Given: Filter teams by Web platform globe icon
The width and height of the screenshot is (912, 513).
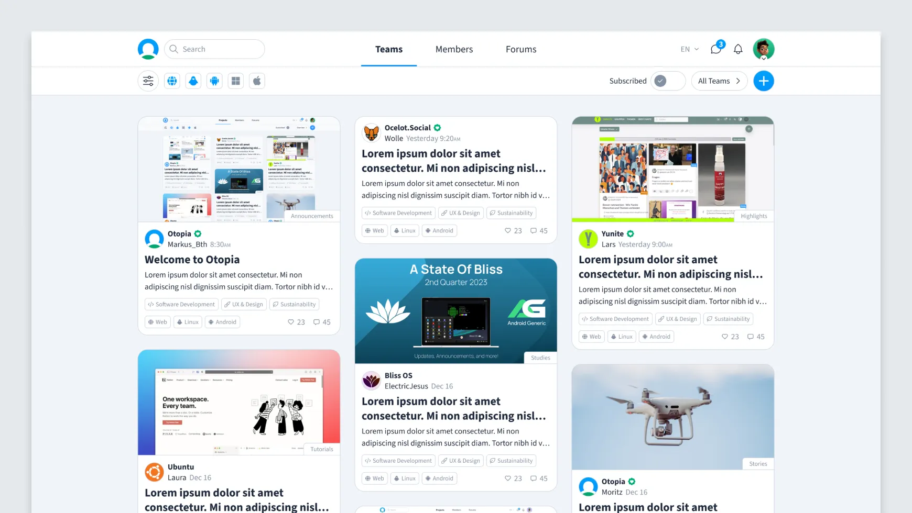Looking at the screenshot, I should [172, 81].
